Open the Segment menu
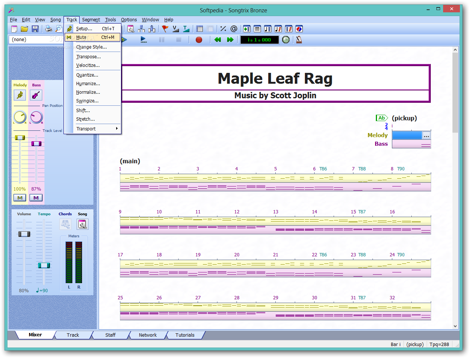 click(x=91, y=19)
